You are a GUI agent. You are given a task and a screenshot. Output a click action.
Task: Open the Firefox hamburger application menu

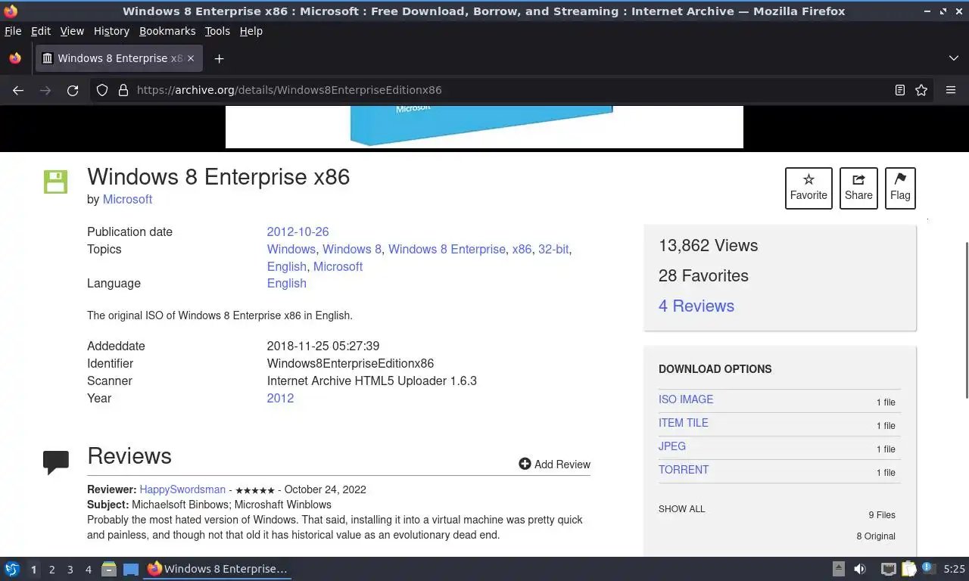951,90
